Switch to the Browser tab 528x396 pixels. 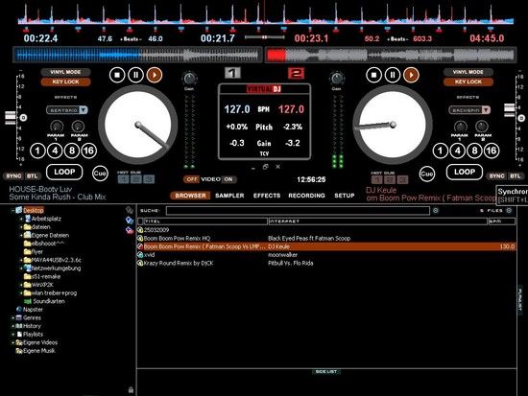tap(190, 196)
